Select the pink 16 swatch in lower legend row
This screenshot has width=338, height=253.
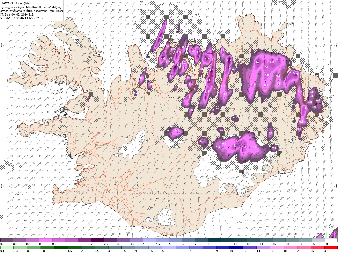[x=276, y=247]
